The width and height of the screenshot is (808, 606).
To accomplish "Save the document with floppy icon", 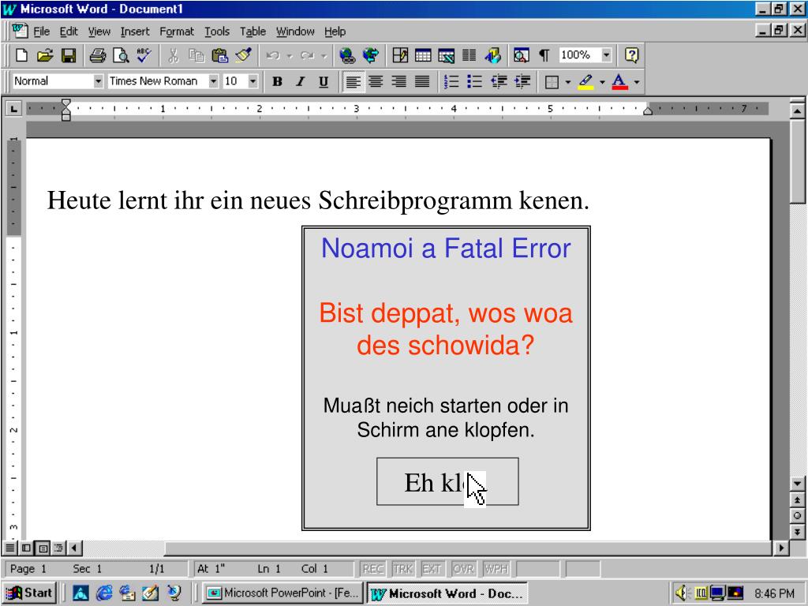I will point(69,55).
